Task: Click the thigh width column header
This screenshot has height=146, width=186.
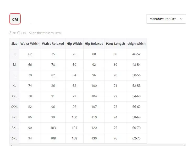Action: [x=136, y=44]
